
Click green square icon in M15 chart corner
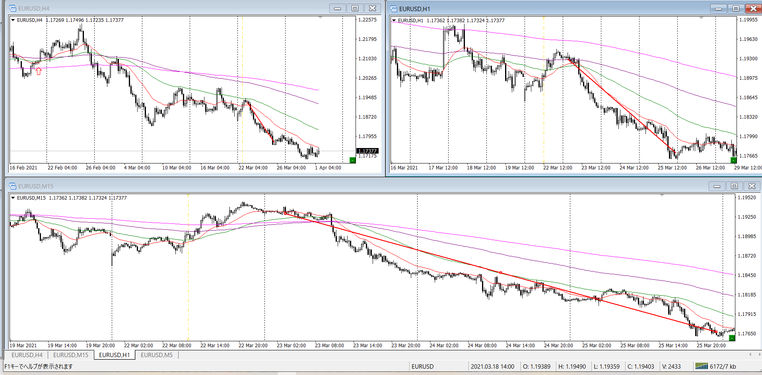coord(732,338)
